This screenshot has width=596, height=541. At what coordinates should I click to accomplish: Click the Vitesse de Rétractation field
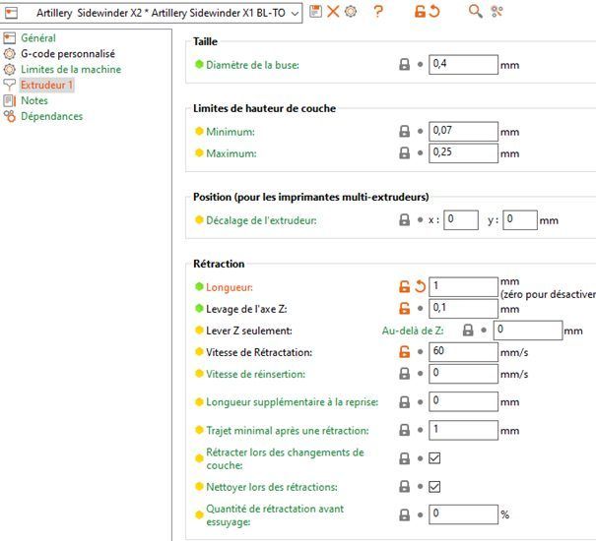463,351
